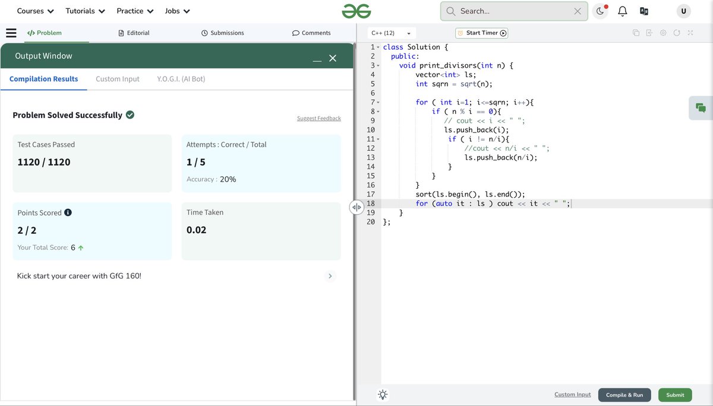The image size is (713, 406).
Task: Click the line number 20 in gutter
Action: (x=371, y=222)
